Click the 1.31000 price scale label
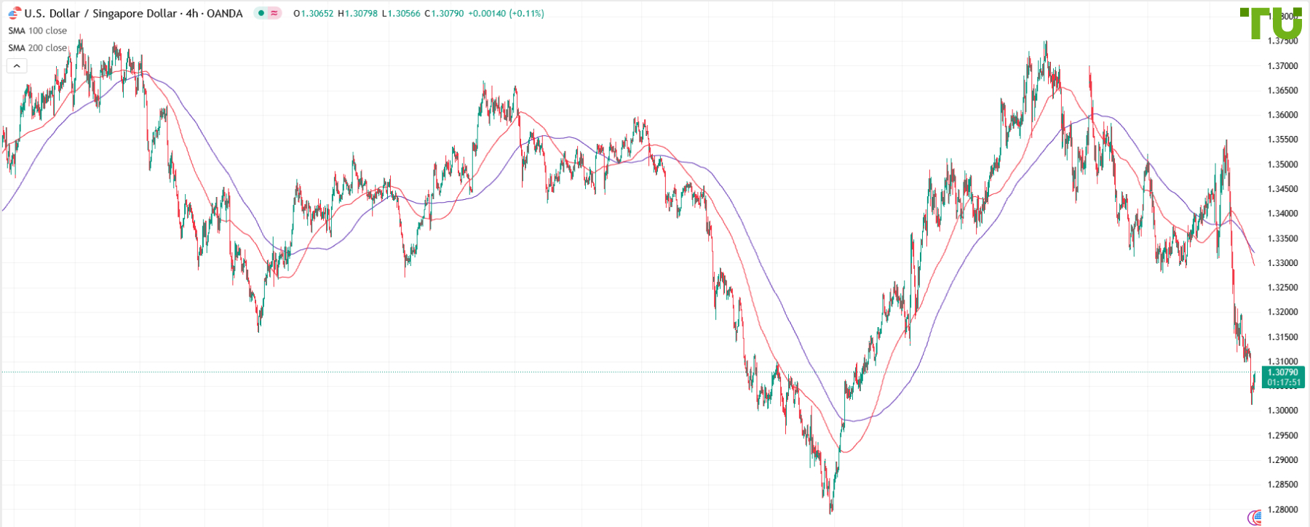This screenshot has height=527, width=1310. click(1282, 361)
